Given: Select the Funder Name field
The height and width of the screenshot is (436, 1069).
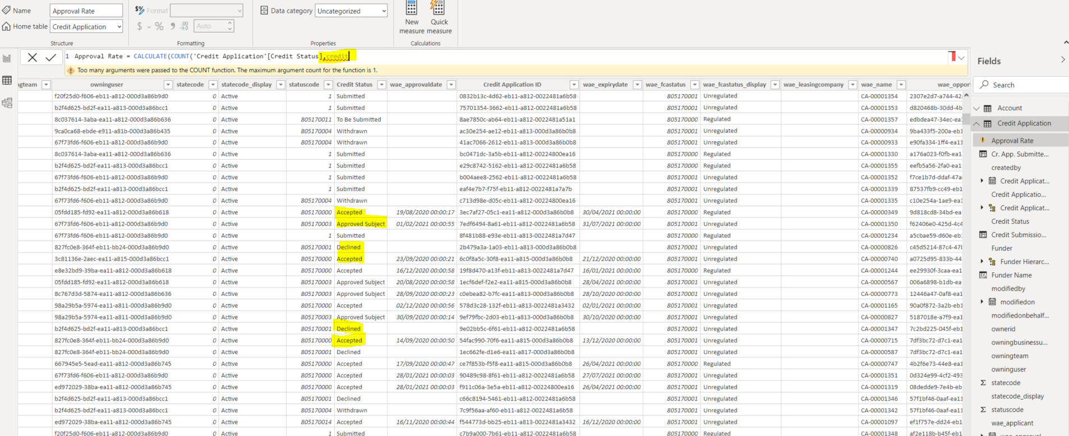Looking at the screenshot, I should [1011, 275].
